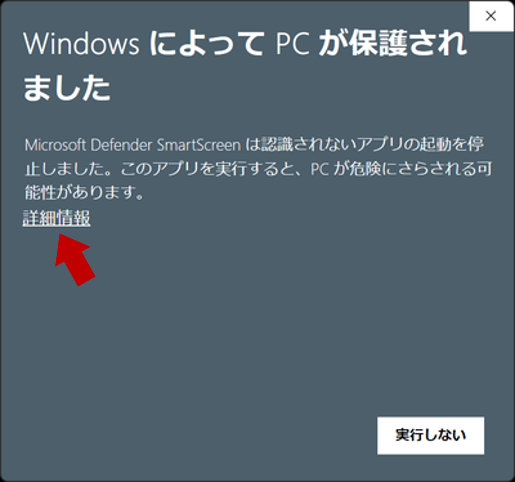Open more info via 詳細情報
This screenshot has width=515, height=482.
tap(57, 218)
